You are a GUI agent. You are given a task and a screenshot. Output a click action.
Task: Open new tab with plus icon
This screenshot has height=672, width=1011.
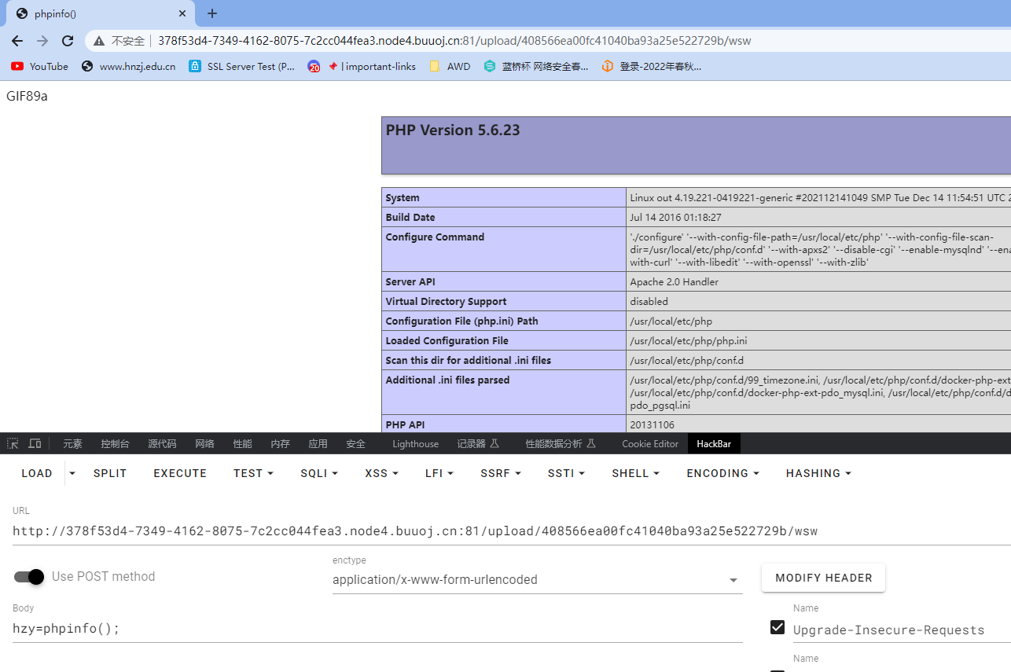(x=212, y=13)
